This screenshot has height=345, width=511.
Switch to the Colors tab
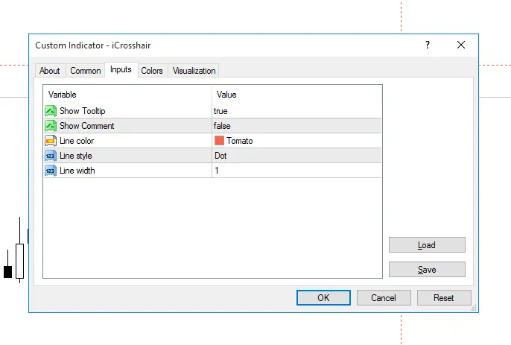(x=152, y=71)
